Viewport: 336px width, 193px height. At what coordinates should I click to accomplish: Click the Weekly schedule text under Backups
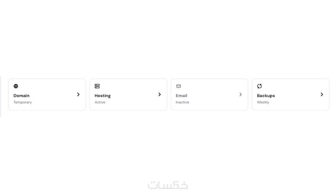263,102
